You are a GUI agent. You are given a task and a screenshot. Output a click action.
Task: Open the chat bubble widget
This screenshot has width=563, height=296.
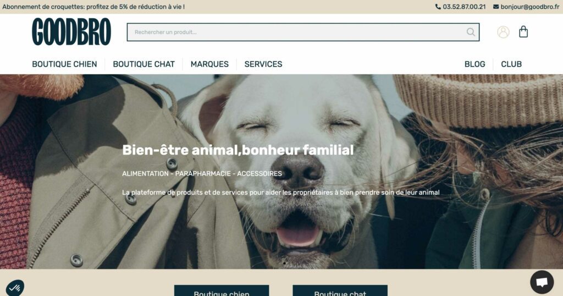click(542, 282)
